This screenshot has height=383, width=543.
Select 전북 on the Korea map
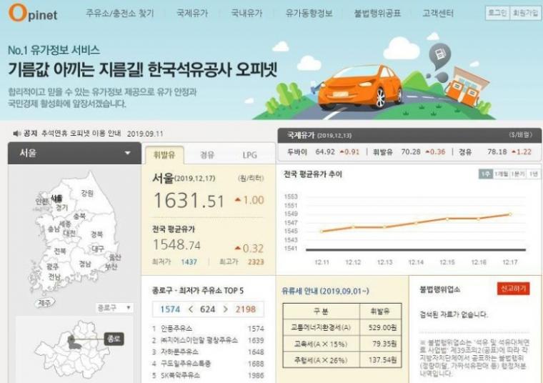click(x=59, y=251)
